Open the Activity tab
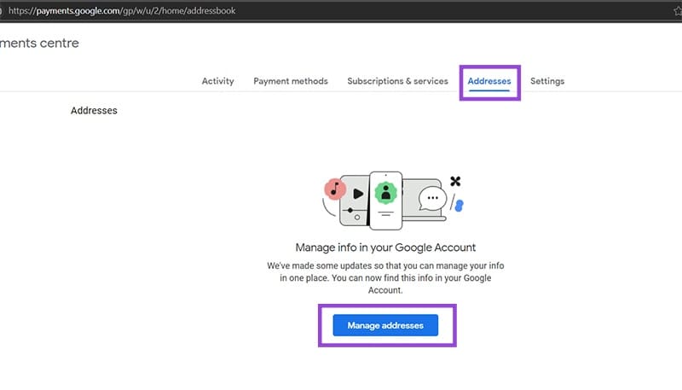 tap(217, 81)
